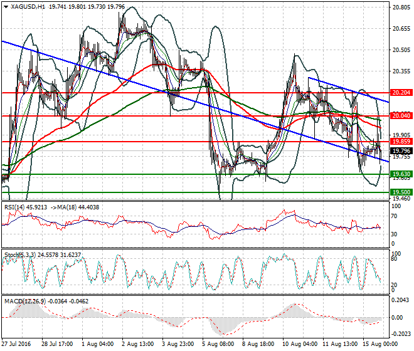
Task: Click the 28 Jul 17:00 time label
Action: click(x=57, y=344)
